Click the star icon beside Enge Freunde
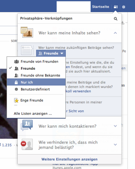Viewport: 135px width, 169px height. tap(16, 100)
